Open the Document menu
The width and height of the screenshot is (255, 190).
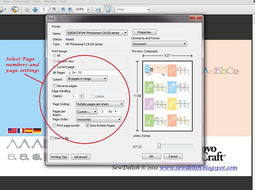(x=21, y=1)
